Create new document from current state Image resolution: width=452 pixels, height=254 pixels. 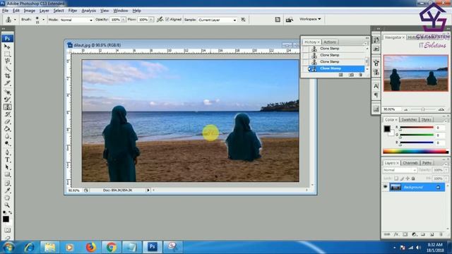pyautogui.click(x=340, y=75)
